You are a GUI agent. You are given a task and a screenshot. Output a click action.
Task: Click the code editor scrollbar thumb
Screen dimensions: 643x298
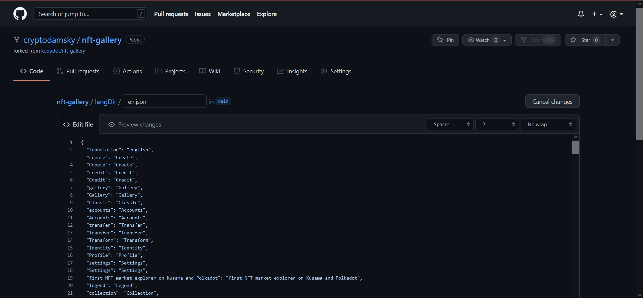(576, 147)
